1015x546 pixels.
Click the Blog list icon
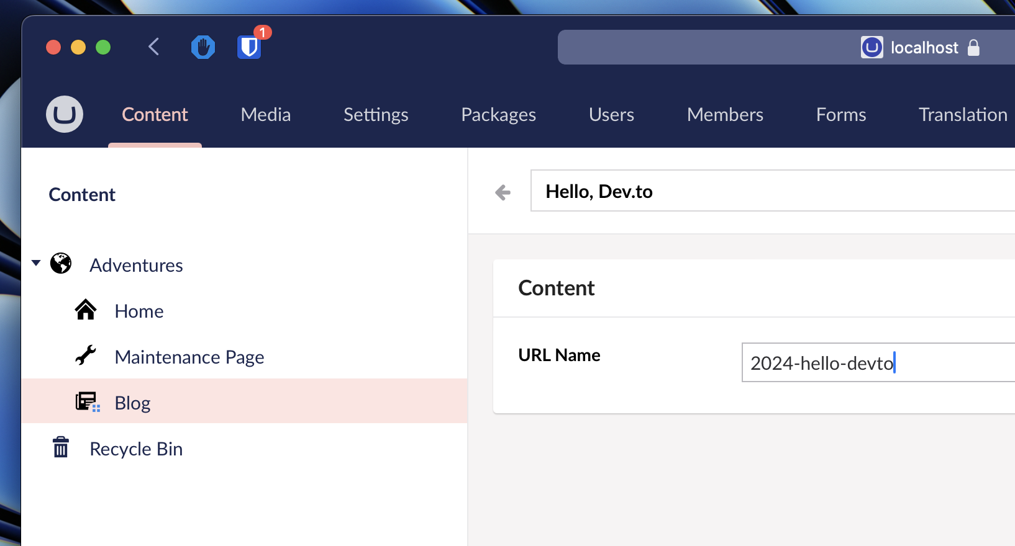click(x=87, y=402)
